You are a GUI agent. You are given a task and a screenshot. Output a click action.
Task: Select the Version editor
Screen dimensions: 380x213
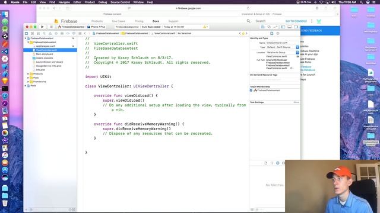click(275, 27)
